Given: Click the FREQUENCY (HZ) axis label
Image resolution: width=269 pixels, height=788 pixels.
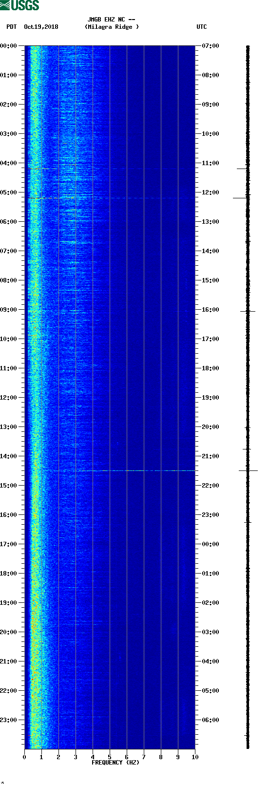Looking at the screenshot, I should pyautogui.click(x=115, y=763).
